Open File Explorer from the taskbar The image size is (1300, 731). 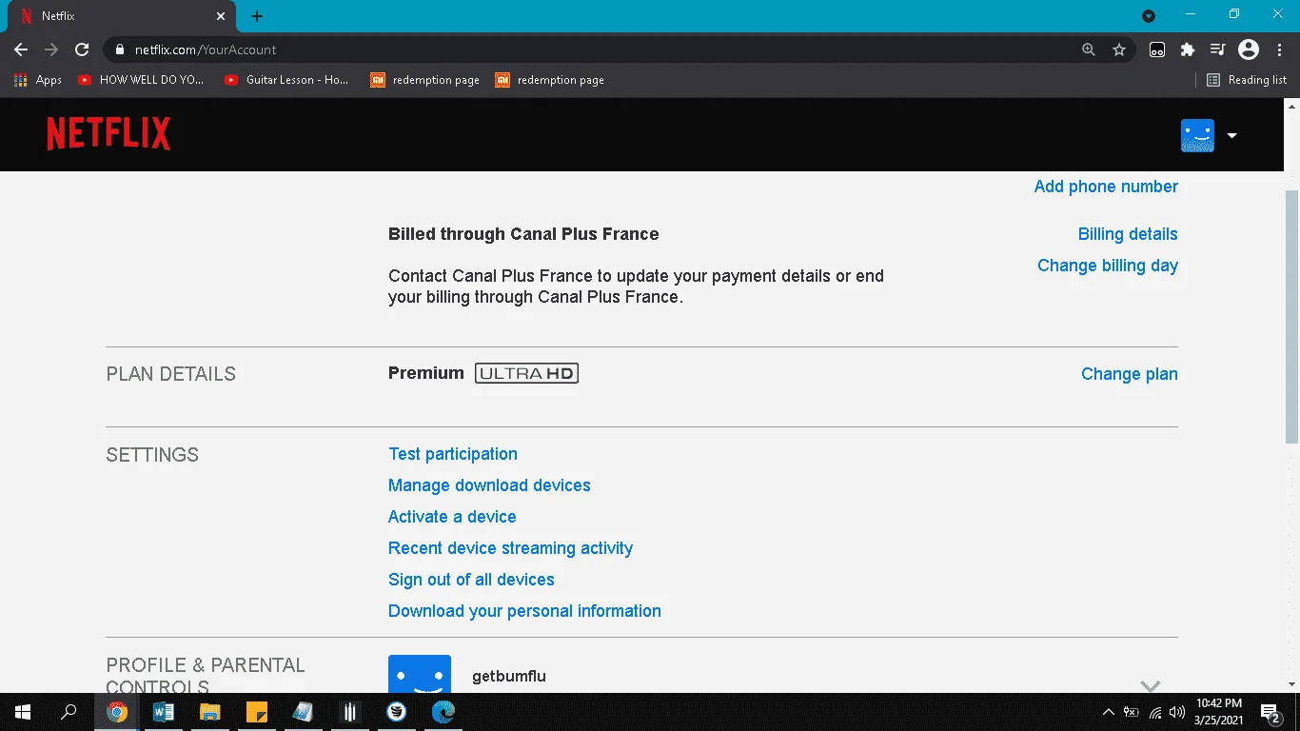210,712
